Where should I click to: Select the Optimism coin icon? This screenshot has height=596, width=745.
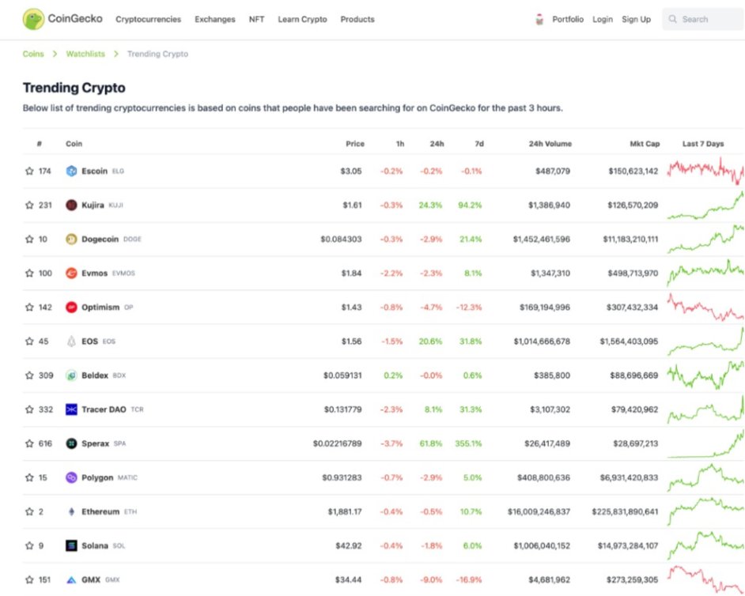coord(72,307)
